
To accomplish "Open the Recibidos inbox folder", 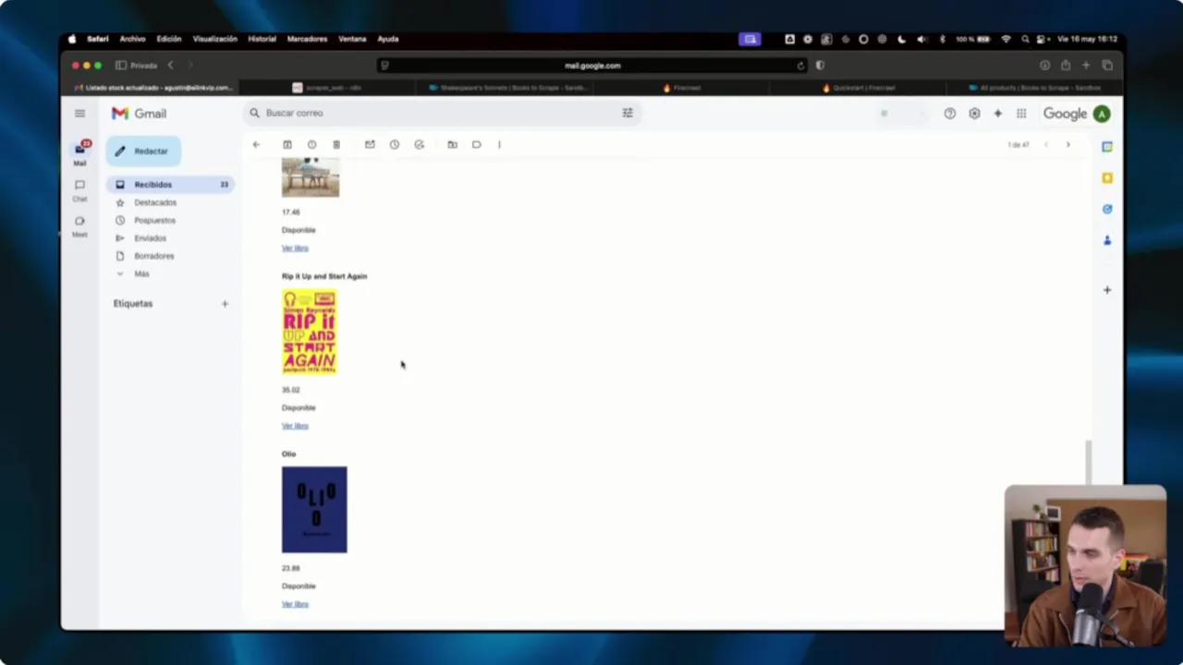I will (171, 185).
